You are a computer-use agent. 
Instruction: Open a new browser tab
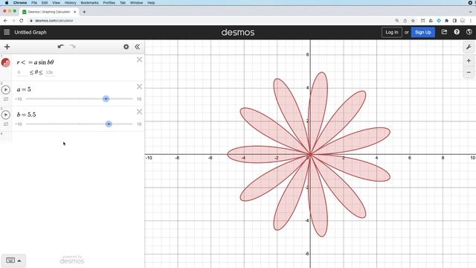[84, 12]
